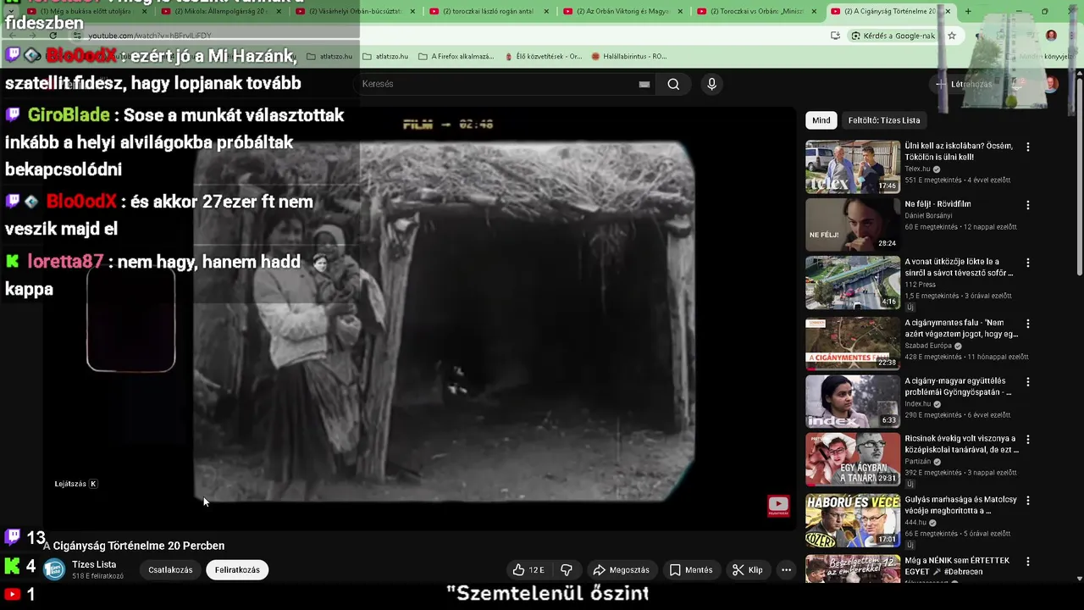Open the install app icon in the address bar
Viewport: 1084px width, 610px height.
[835, 36]
